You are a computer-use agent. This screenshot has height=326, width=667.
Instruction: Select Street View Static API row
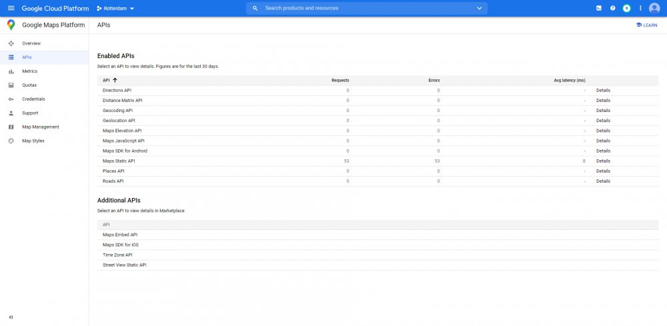[125, 265]
